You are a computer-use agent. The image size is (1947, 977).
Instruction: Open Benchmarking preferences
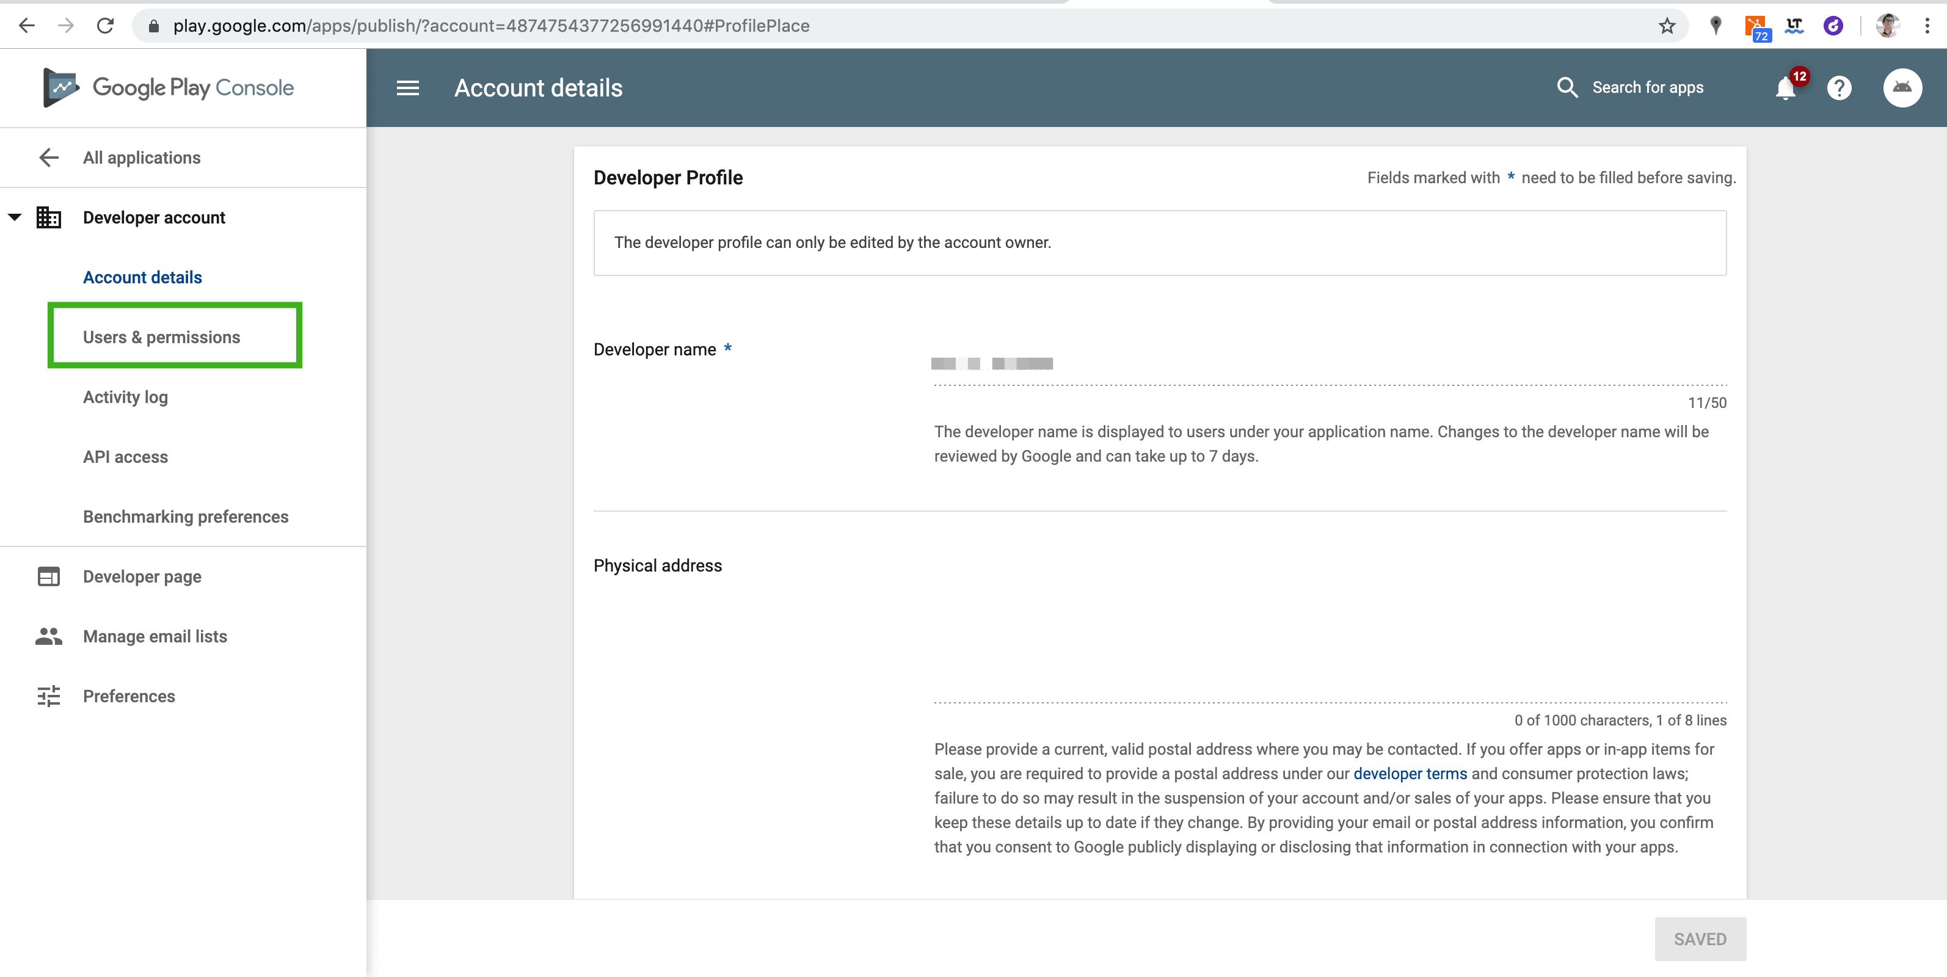click(x=185, y=517)
